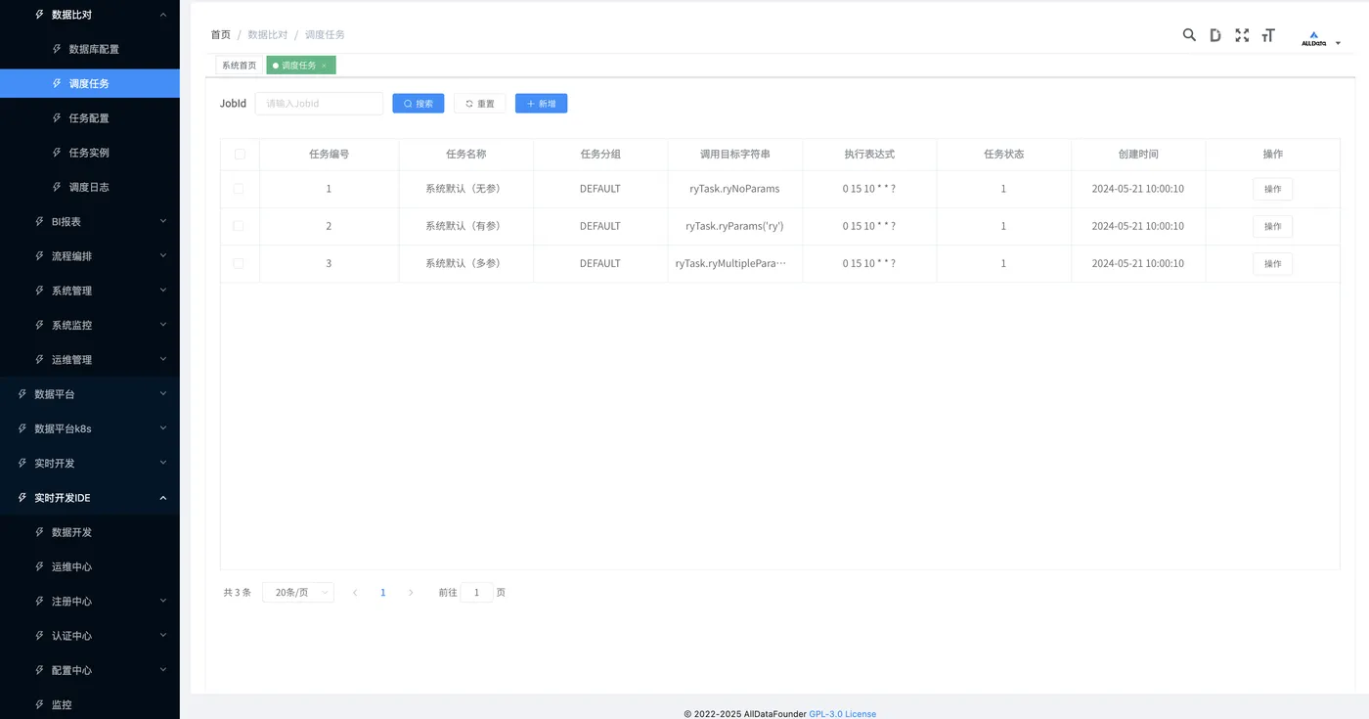Click lightning icon beside 注册中心
This screenshot has width=1369, height=719.
tap(40, 602)
